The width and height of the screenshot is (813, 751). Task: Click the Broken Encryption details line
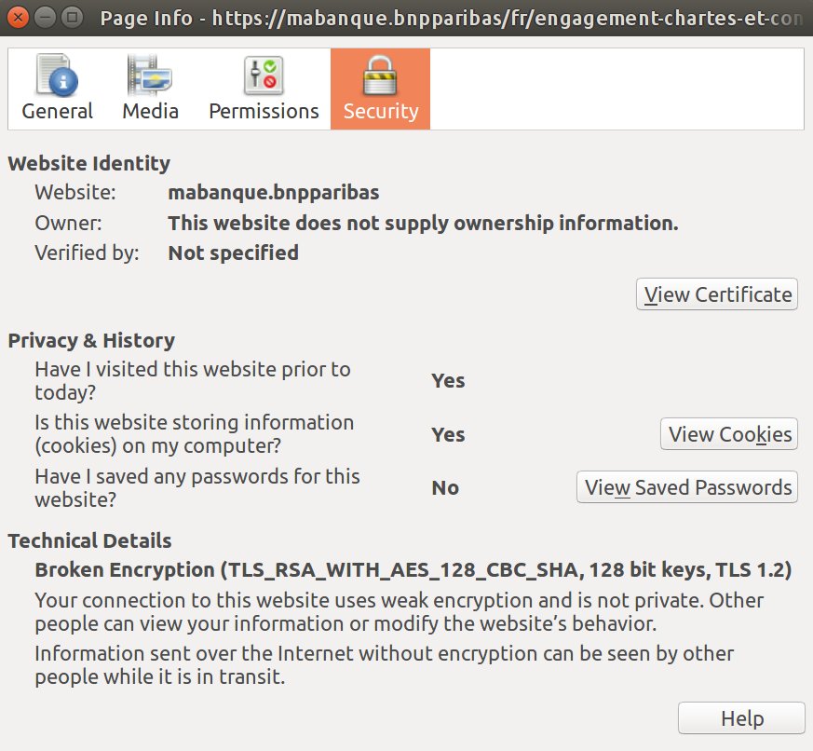tap(413, 569)
